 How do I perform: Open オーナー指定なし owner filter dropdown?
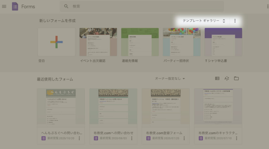click(x=170, y=79)
